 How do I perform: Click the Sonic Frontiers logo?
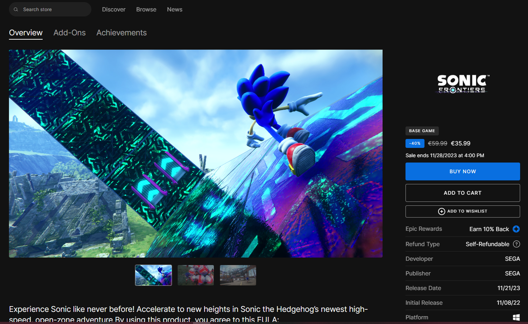click(462, 84)
